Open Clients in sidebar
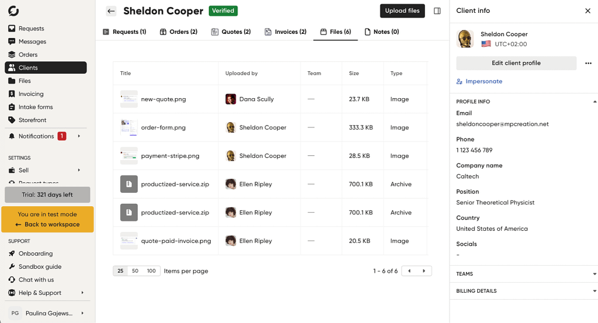This screenshot has width=598, height=323. (46, 68)
